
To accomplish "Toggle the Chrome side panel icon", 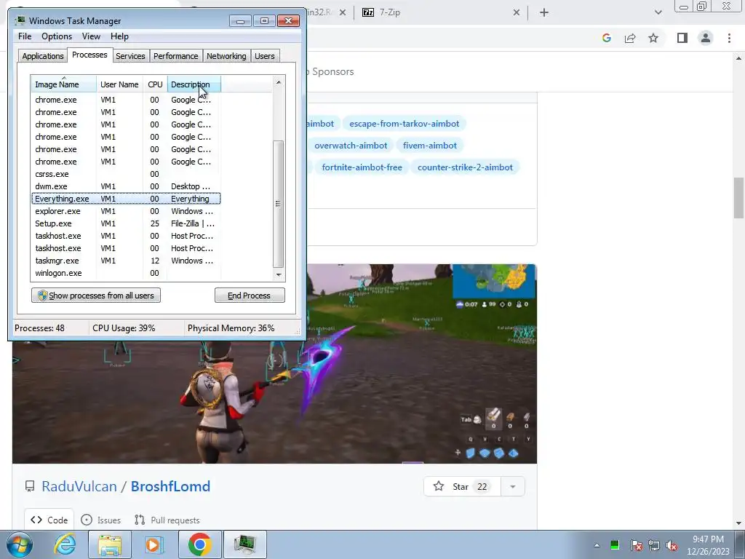I will click(x=682, y=38).
